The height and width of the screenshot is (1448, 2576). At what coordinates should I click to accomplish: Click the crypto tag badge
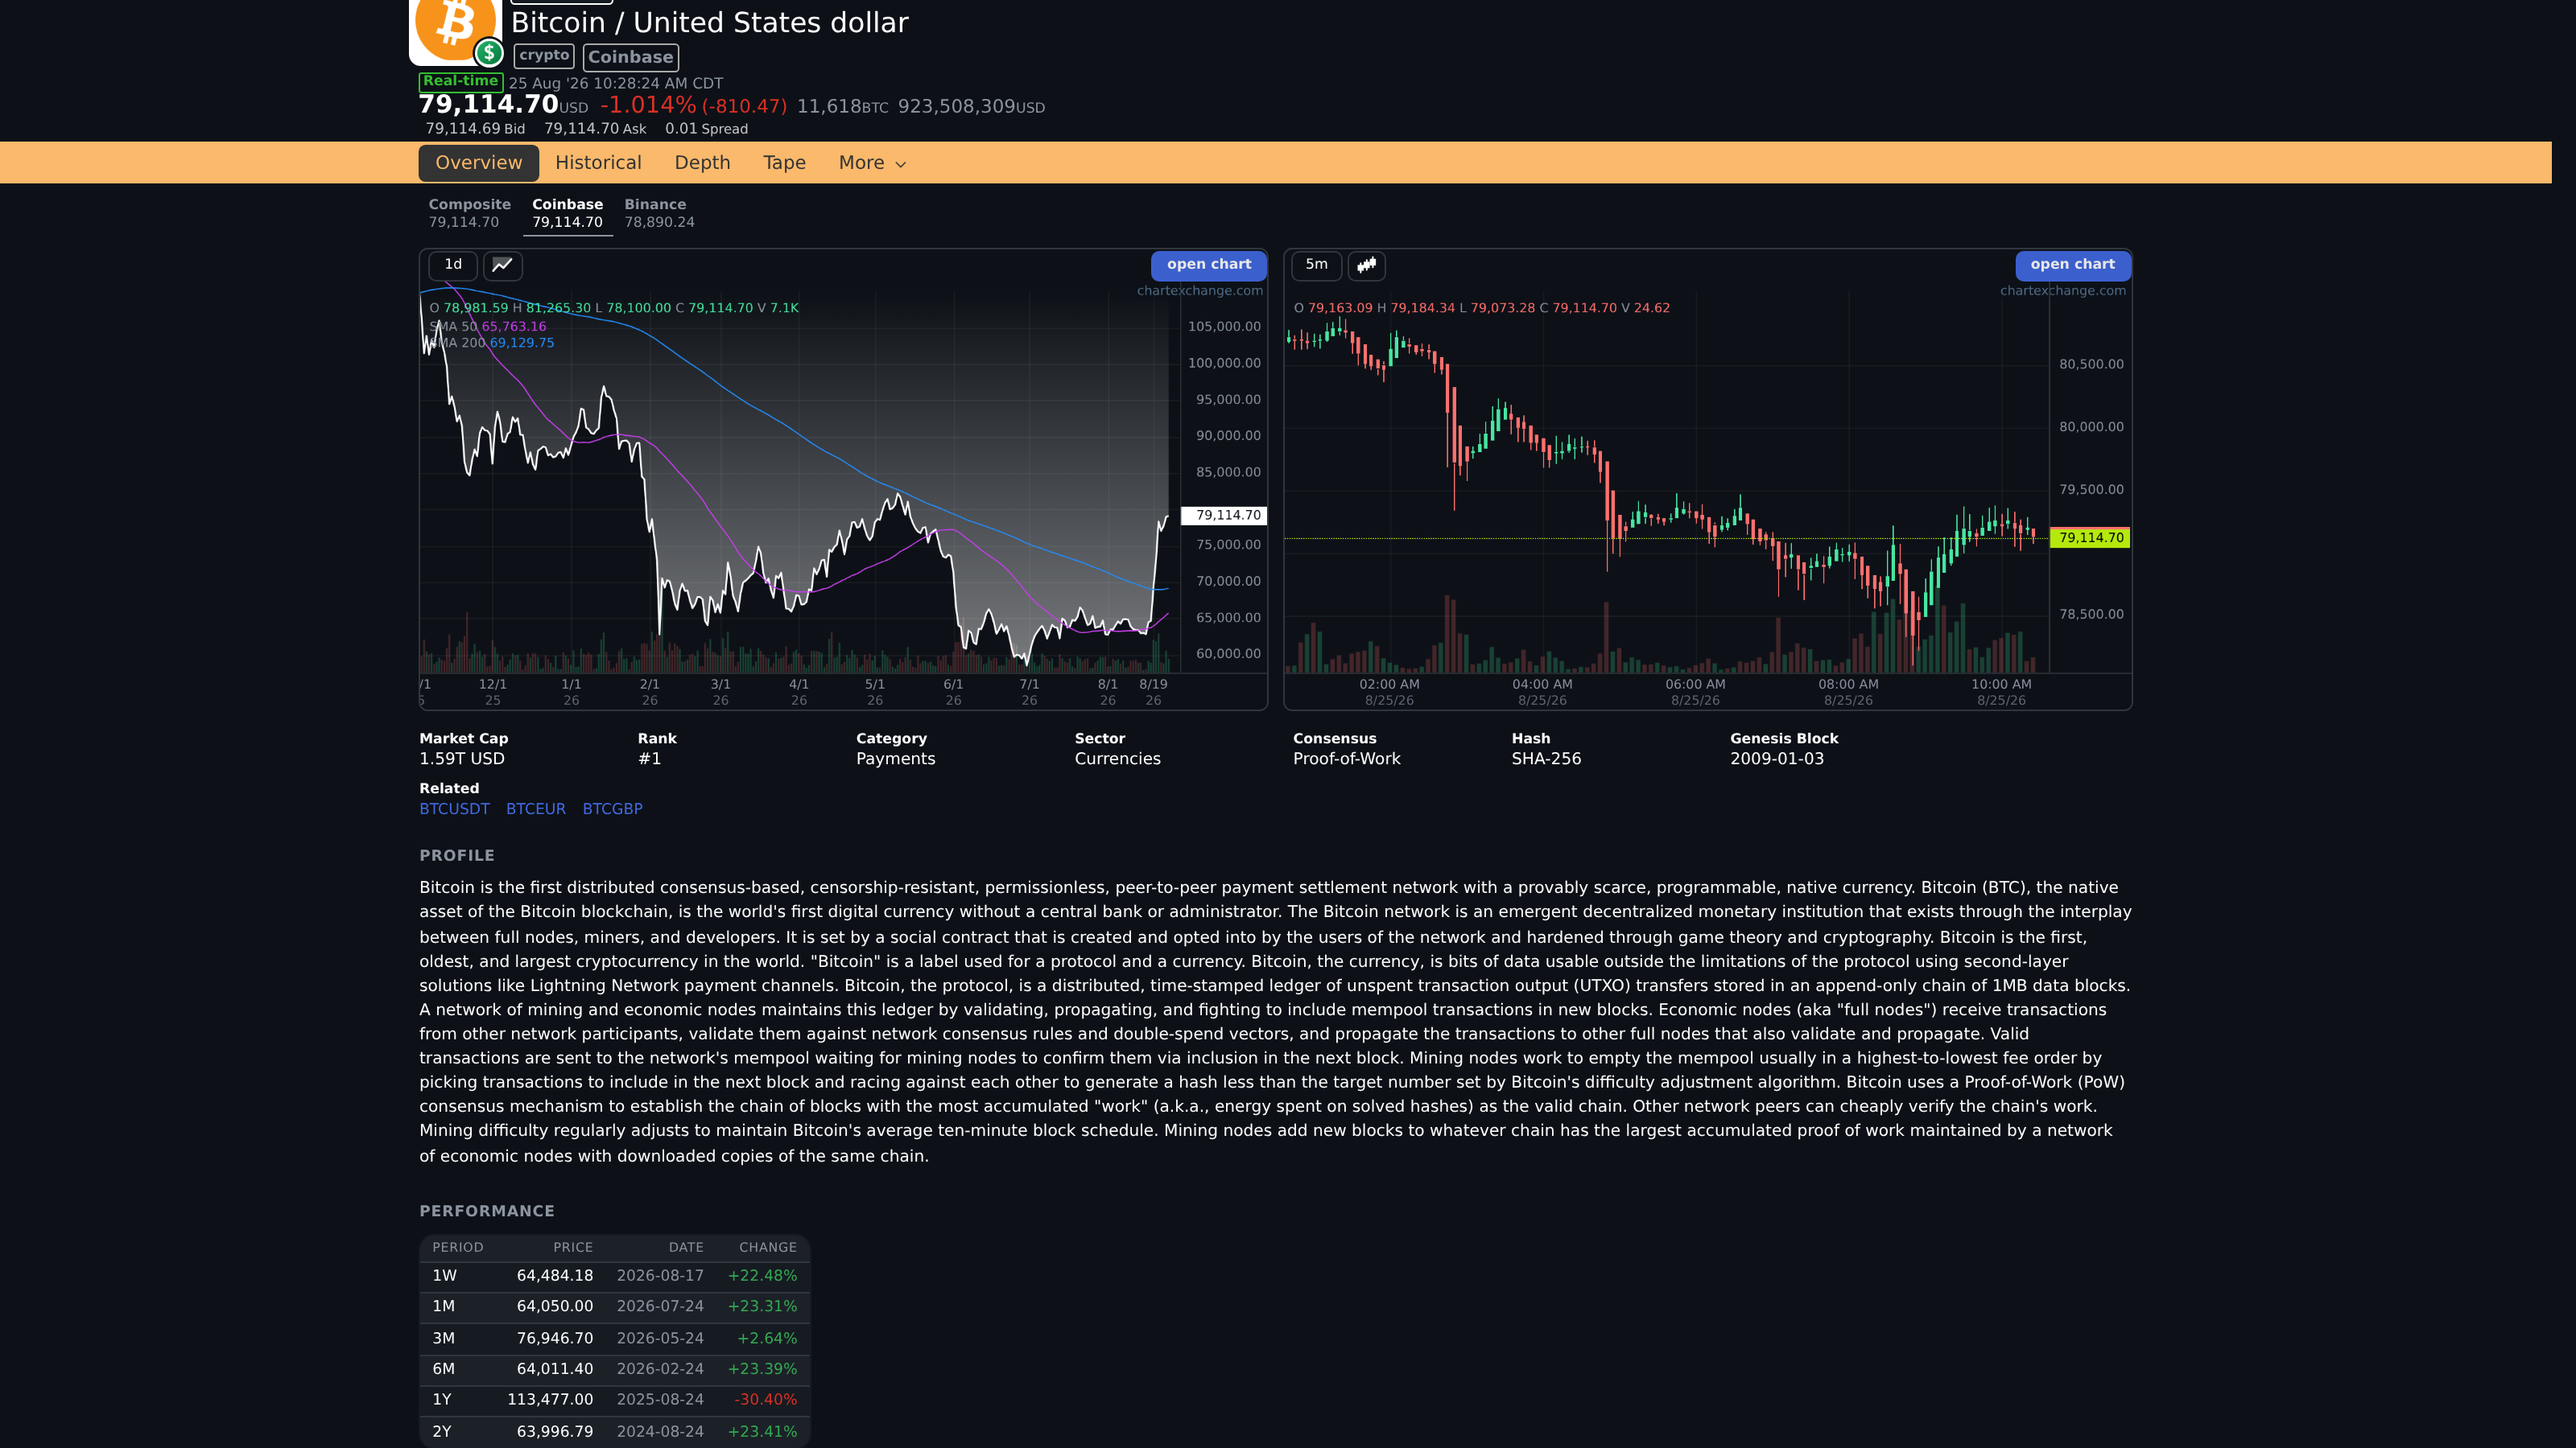pyautogui.click(x=544, y=56)
